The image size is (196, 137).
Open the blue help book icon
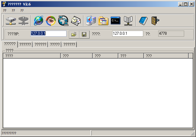[x=143, y=21]
